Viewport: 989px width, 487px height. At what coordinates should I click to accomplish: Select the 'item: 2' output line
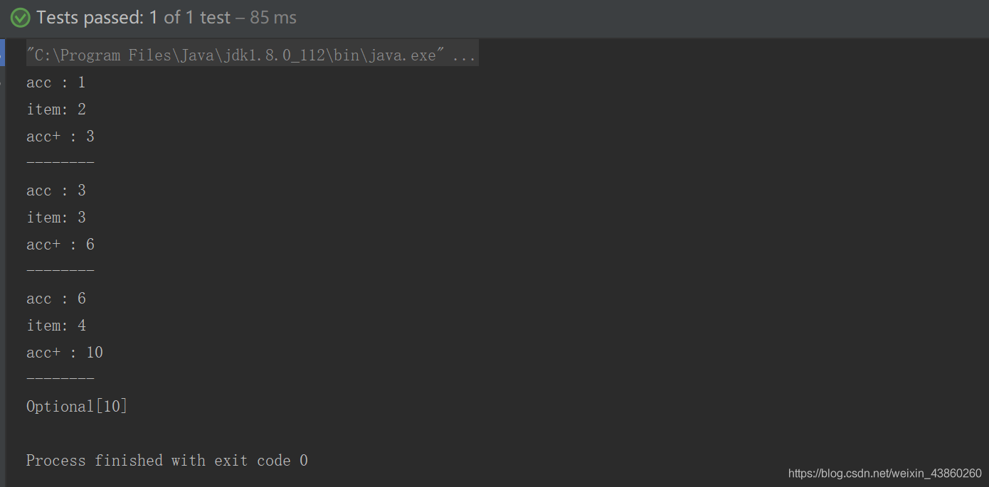pyautogui.click(x=55, y=109)
